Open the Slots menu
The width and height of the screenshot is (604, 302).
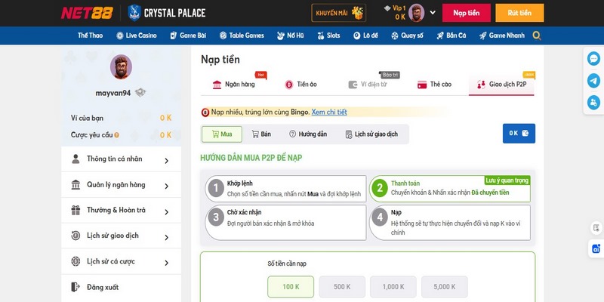328,35
